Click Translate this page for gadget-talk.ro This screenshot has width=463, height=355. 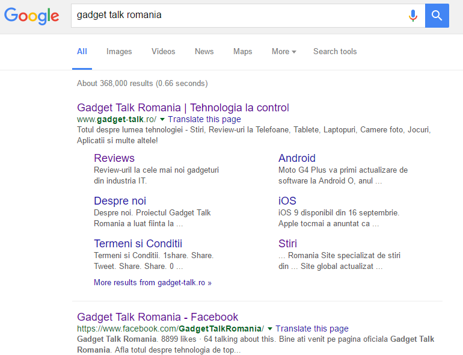tap(204, 119)
